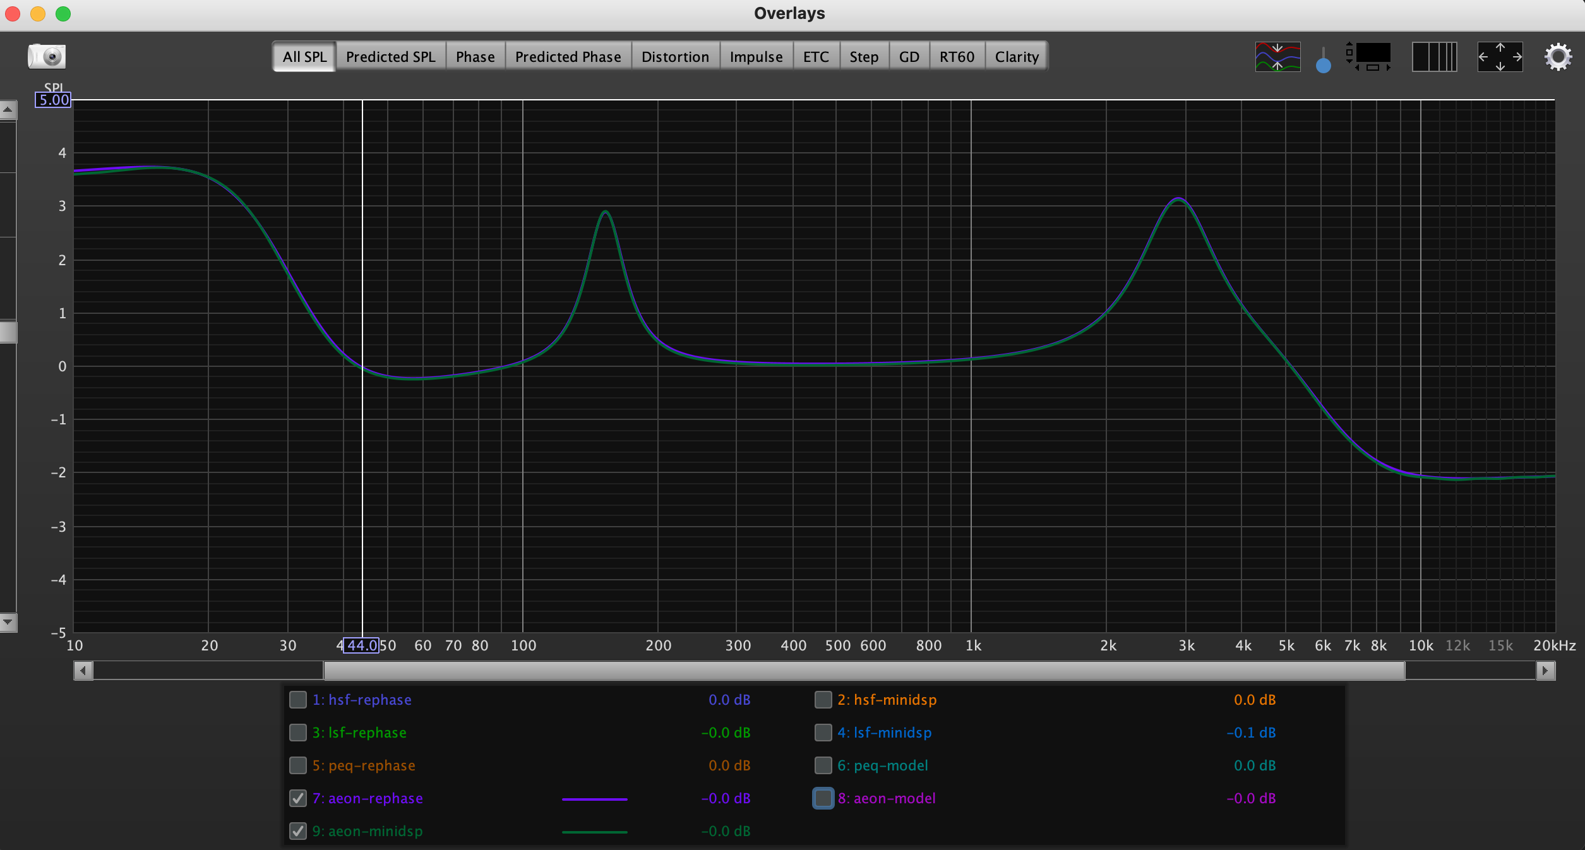Image resolution: width=1585 pixels, height=850 pixels.
Task: Click the SPL axis title label
Action: click(54, 87)
